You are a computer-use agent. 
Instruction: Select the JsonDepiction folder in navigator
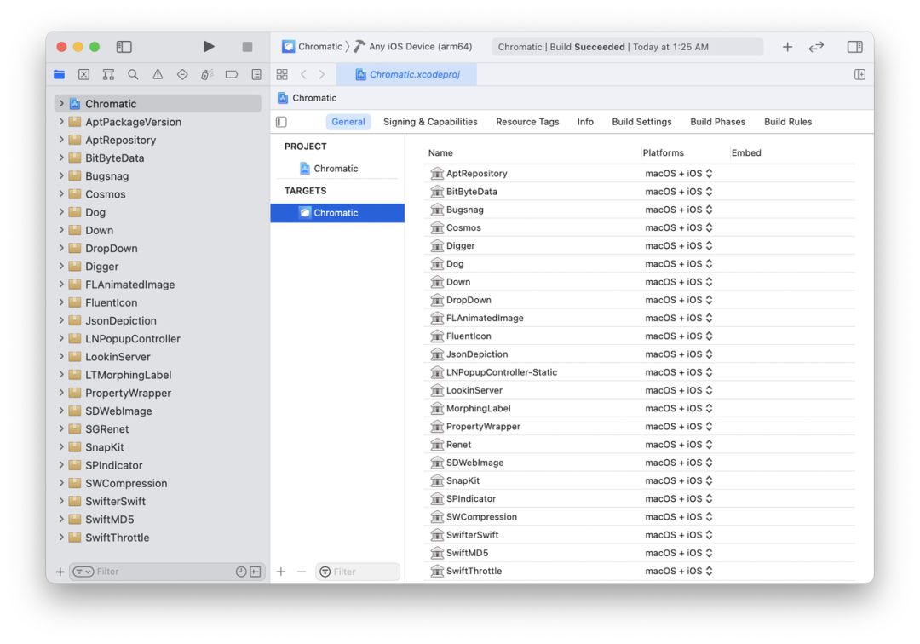(158, 321)
